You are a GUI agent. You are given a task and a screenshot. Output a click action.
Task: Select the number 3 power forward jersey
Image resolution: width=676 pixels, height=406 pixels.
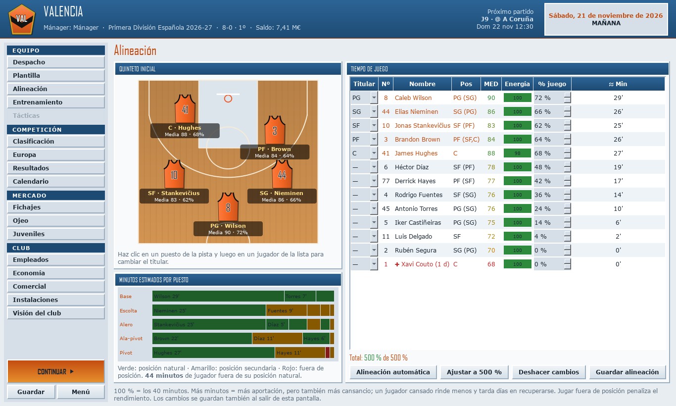[x=275, y=130]
